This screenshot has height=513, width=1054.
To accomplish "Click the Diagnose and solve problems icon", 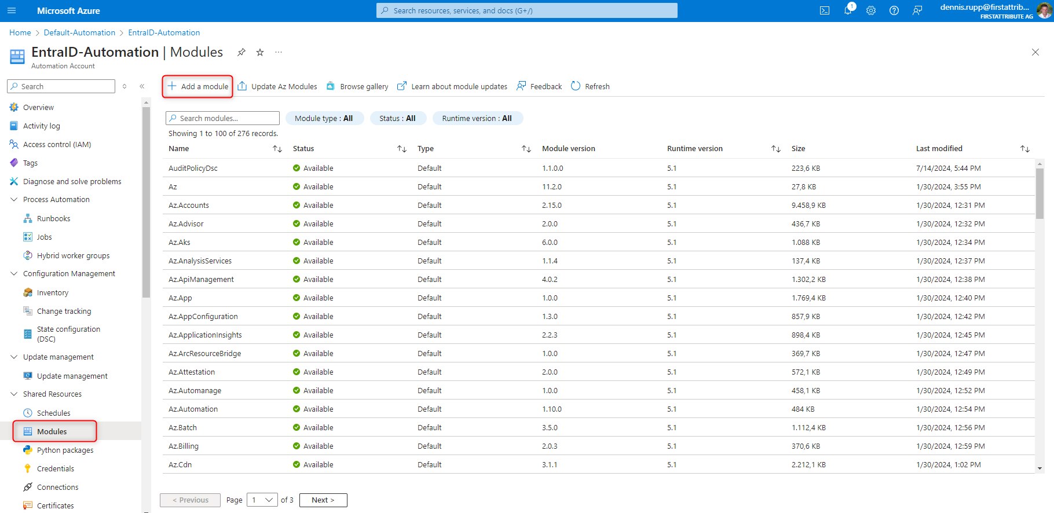I will pyautogui.click(x=14, y=181).
